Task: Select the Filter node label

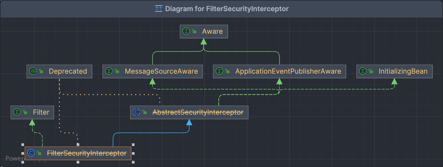Action: (x=41, y=112)
